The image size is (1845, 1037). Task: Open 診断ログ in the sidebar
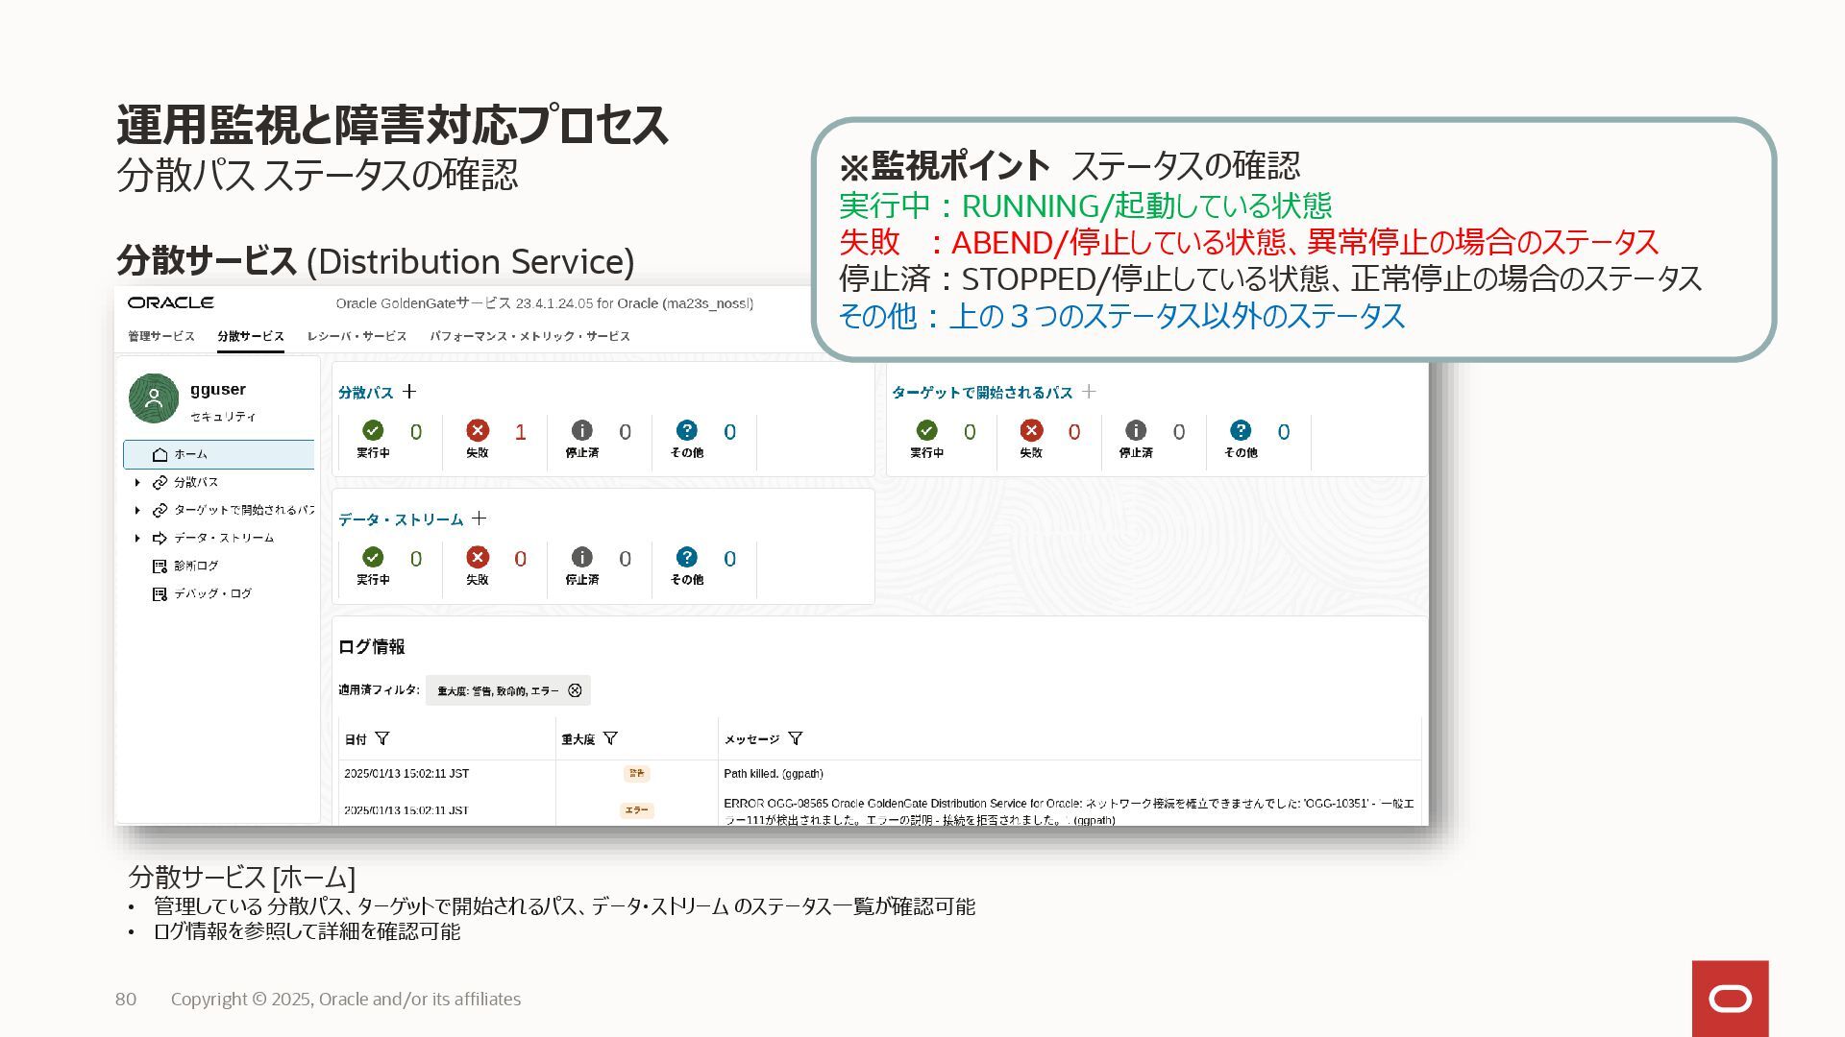[x=195, y=566]
